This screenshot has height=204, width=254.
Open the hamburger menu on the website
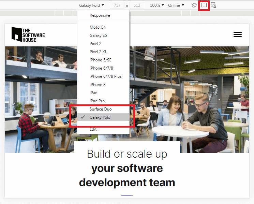[x=238, y=34]
